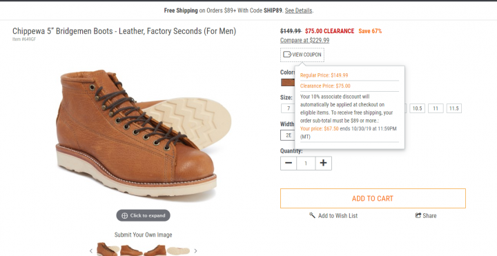
Task: Show next thumbnails with right chevron
Action: (195, 251)
